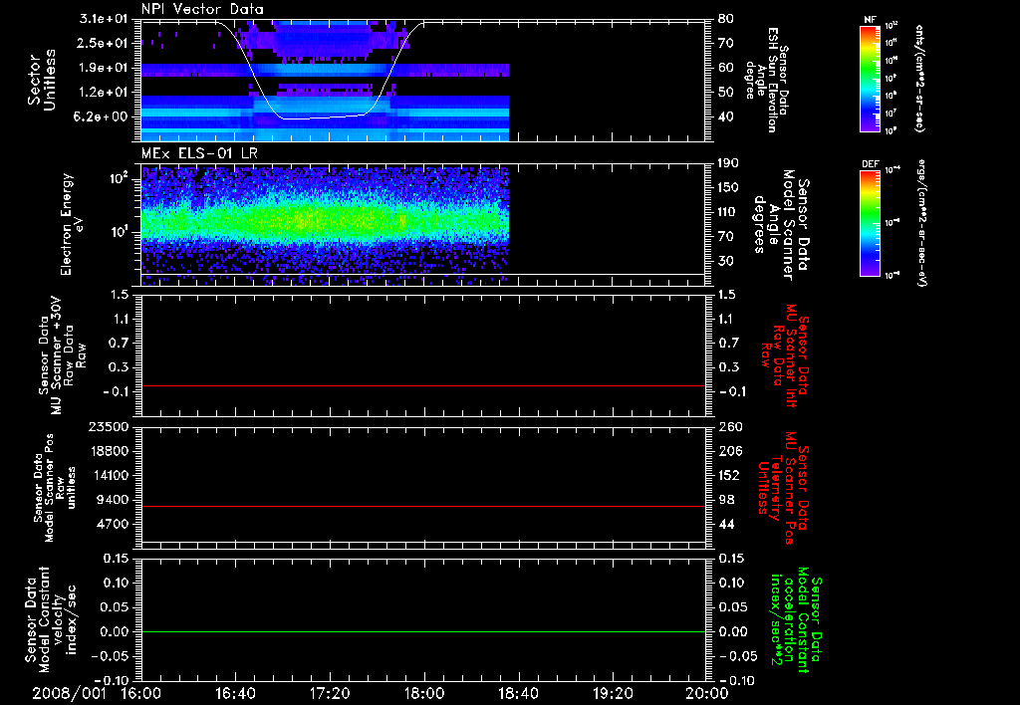Click the red 'MU Scanner Inft Raw Data' title
The width and height of the screenshot is (1020, 705).
coord(784,355)
